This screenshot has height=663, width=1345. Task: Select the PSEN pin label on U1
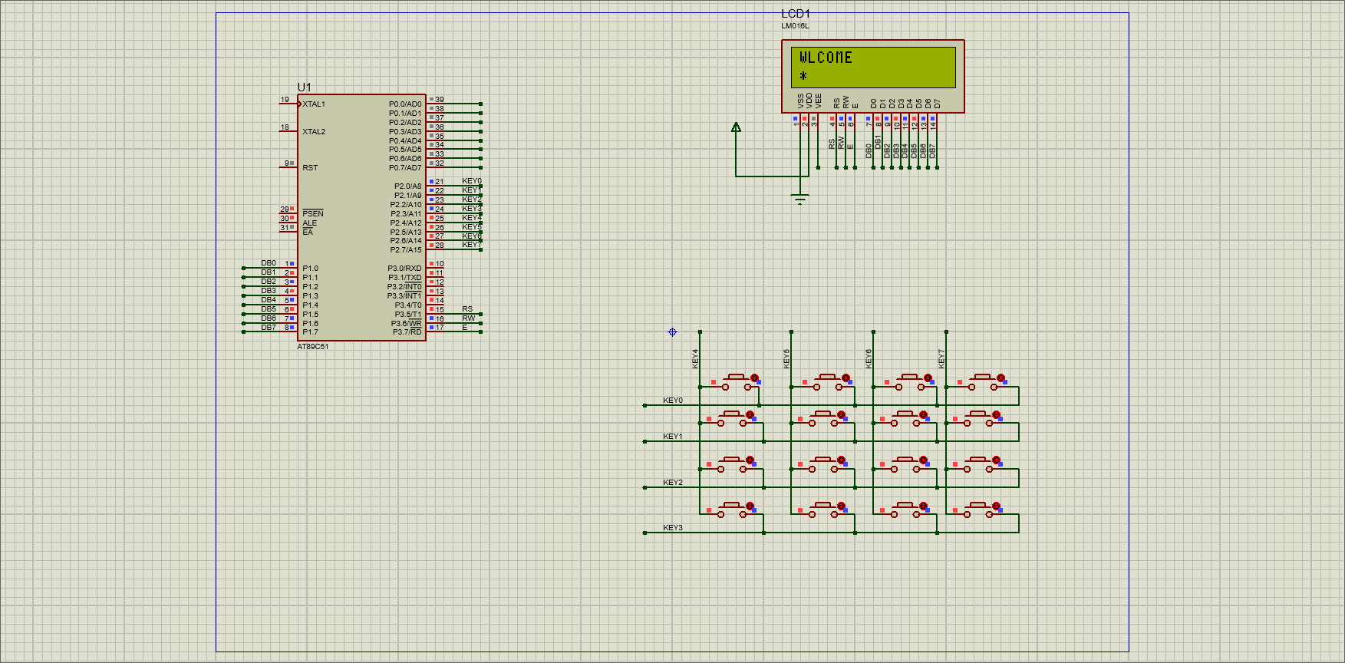[x=313, y=213]
